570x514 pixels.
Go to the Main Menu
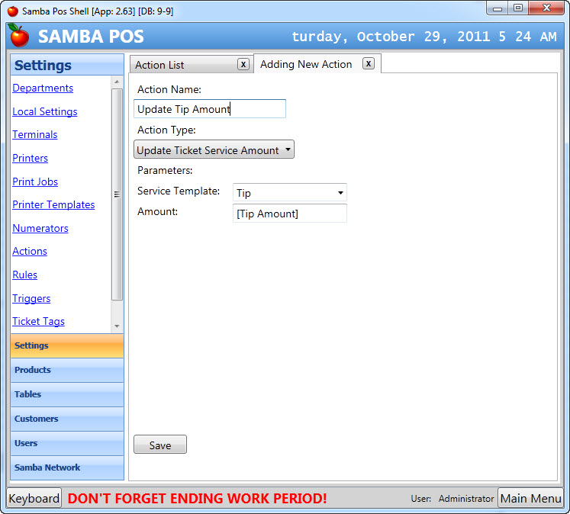coord(530,499)
